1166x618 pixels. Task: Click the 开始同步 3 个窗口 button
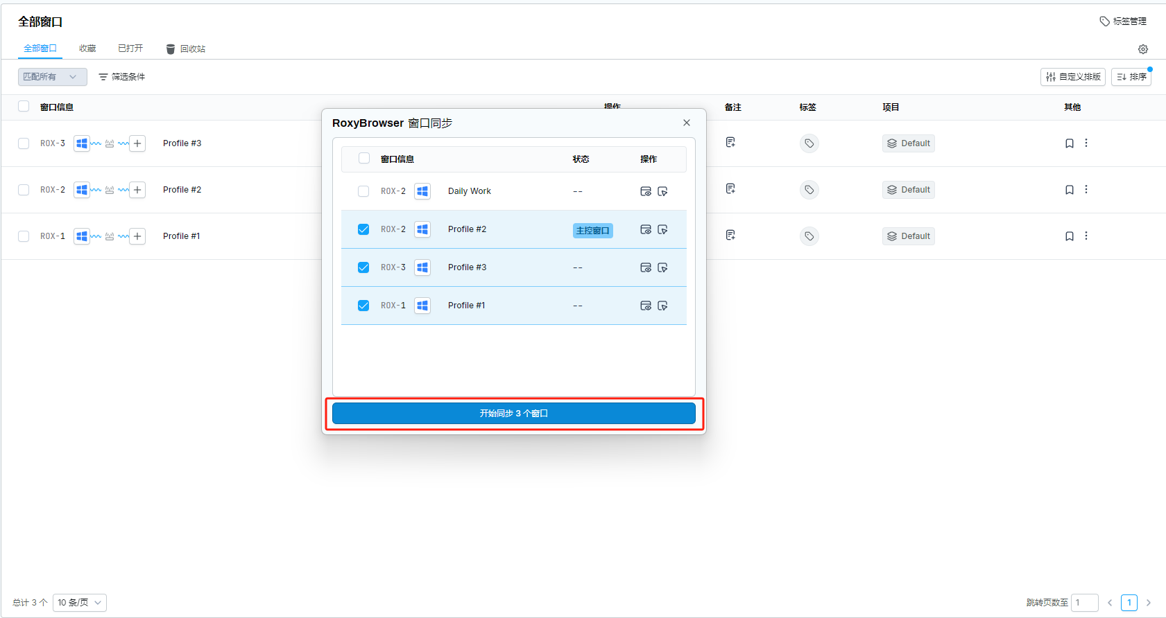click(x=514, y=414)
